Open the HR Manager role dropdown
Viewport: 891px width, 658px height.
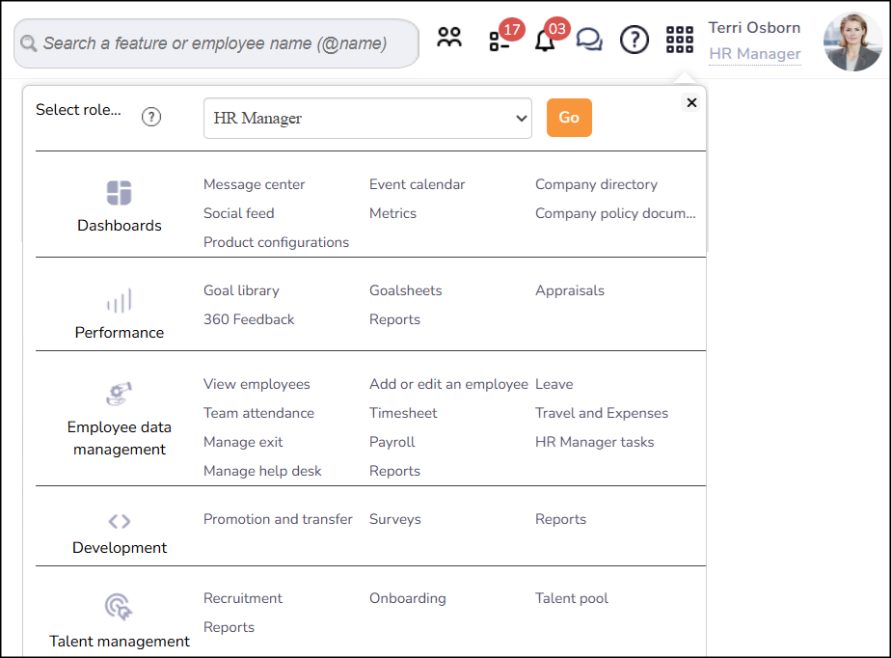coord(367,117)
